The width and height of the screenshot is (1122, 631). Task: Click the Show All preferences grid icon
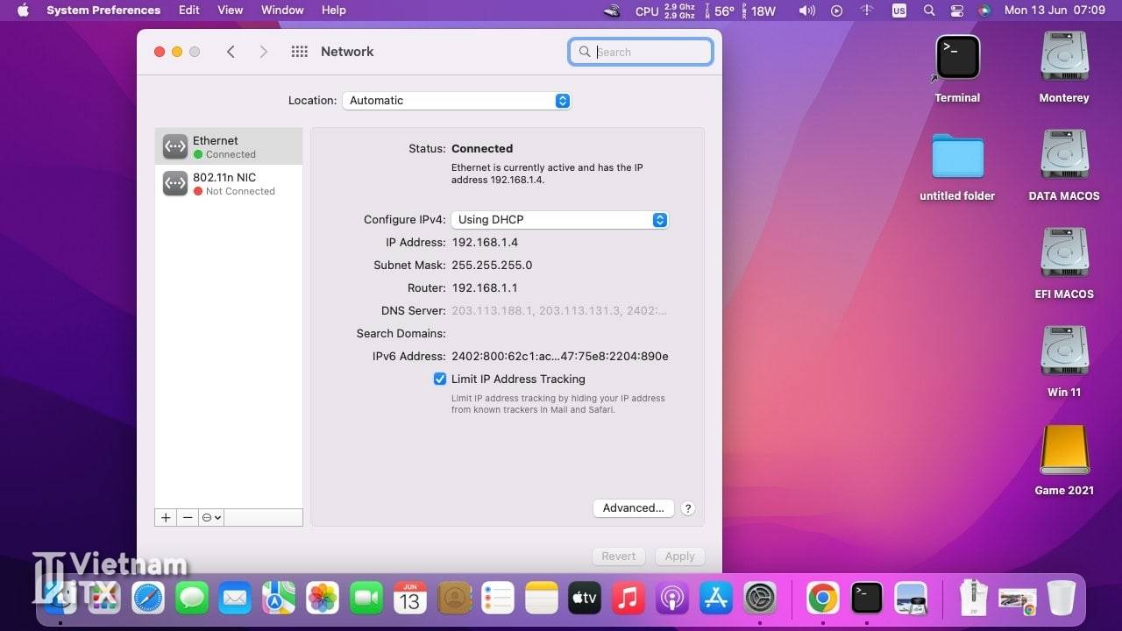[299, 52]
